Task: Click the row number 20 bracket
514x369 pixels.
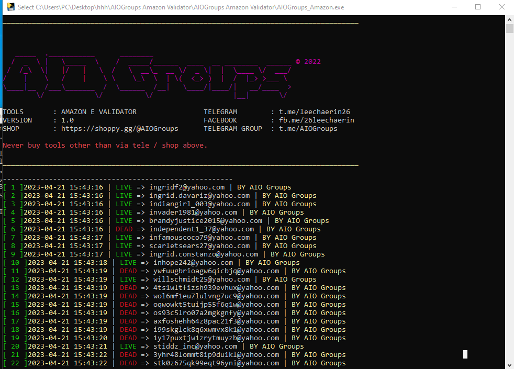Action: (15, 346)
